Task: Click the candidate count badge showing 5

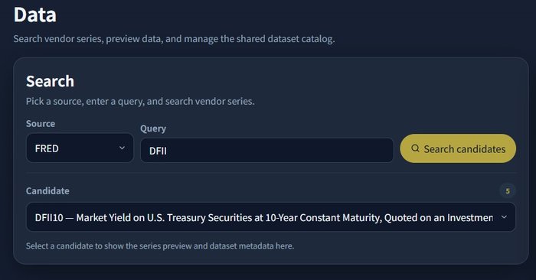Action: 508,191
